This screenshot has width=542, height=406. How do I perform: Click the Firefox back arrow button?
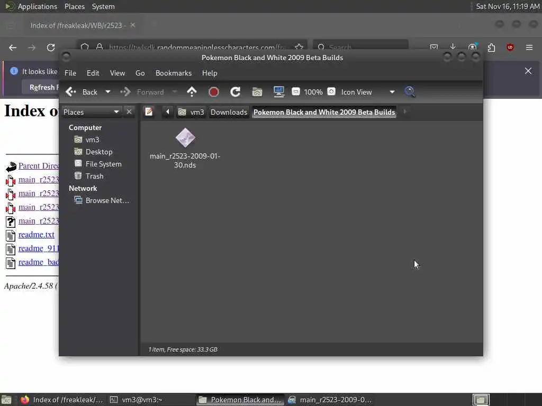(x=13, y=48)
